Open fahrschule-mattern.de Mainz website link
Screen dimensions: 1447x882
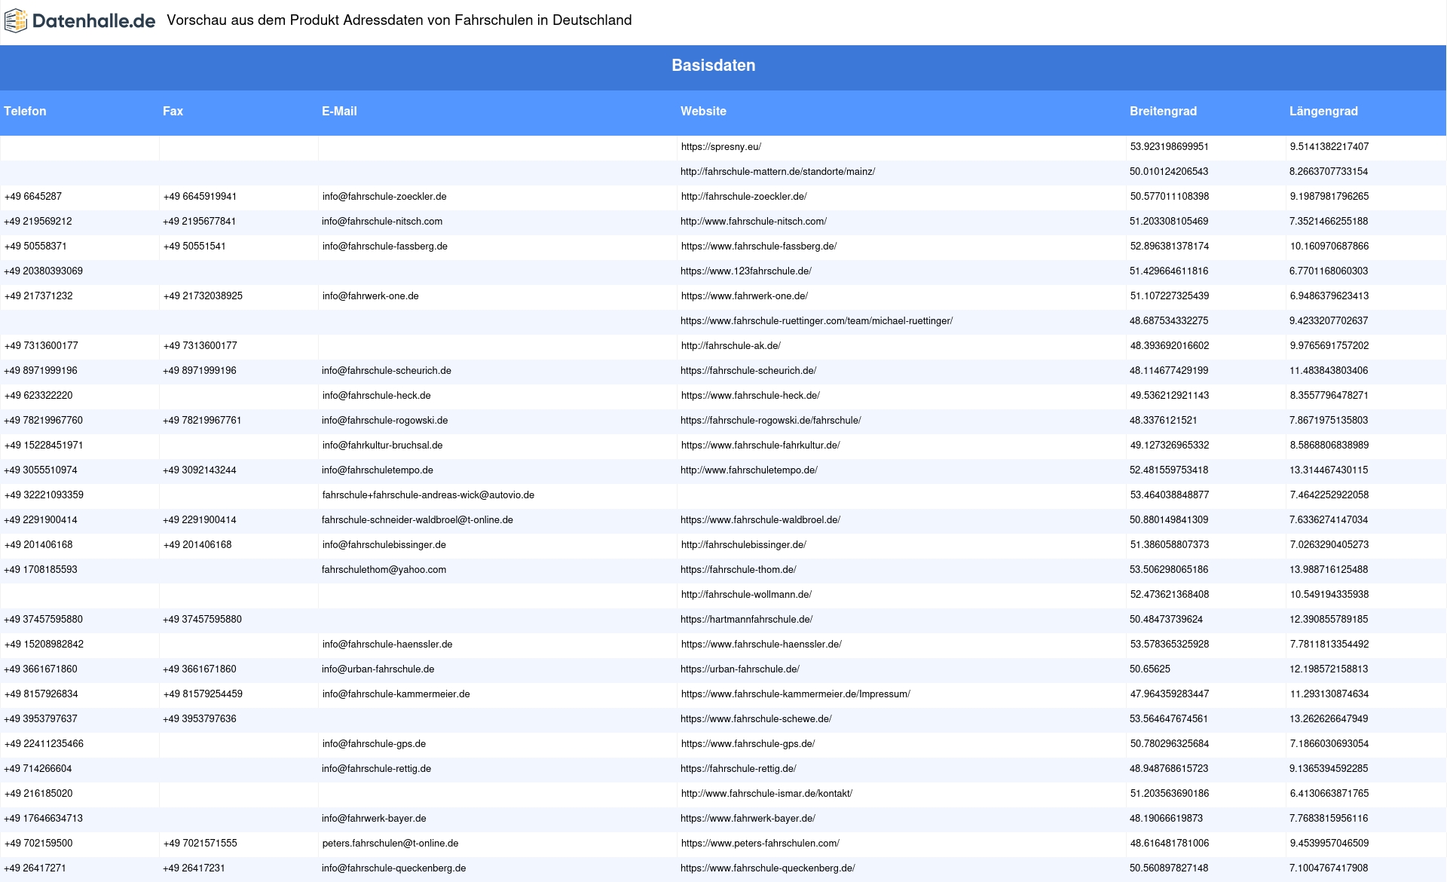pyautogui.click(x=778, y=172)
